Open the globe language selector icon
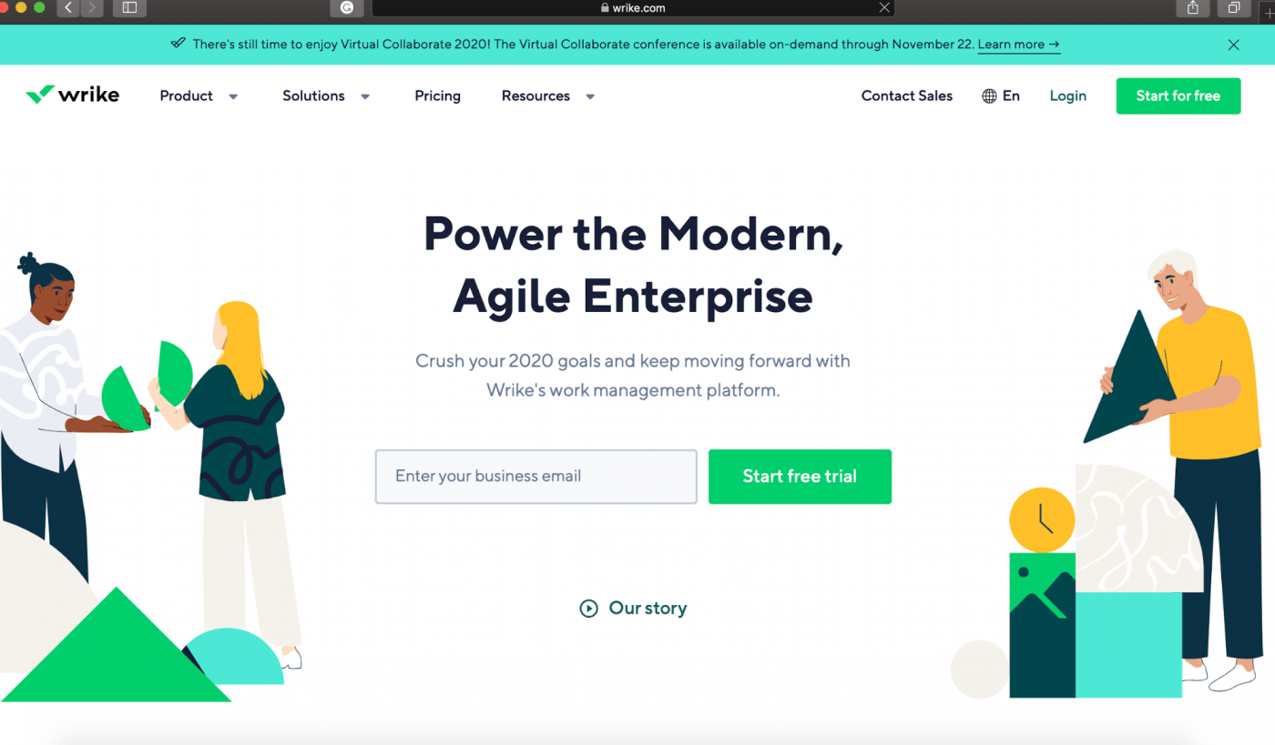This screenshot has height=745, width=1275. (989, 96)
